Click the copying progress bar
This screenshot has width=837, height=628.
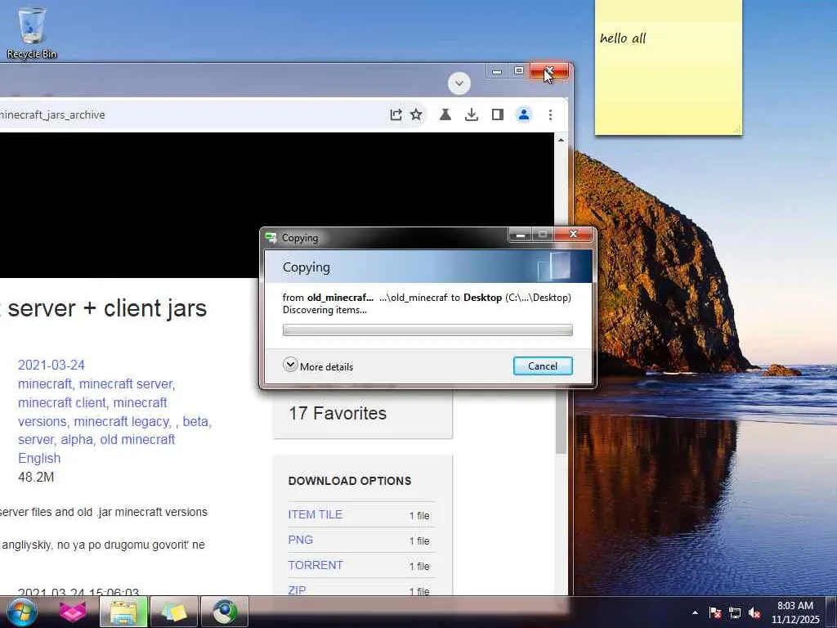427,330
